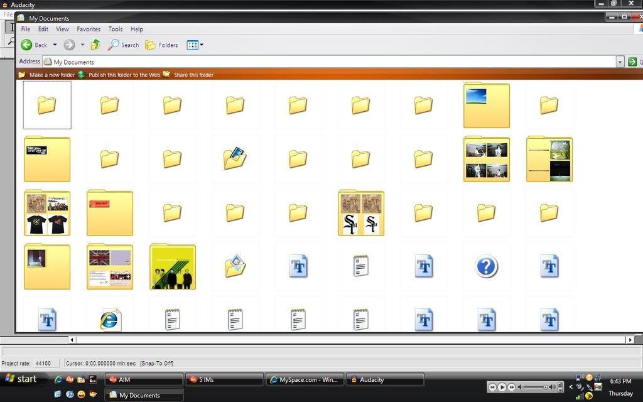The width and height of the screenshot is (643, 402).
Task: Click Audacity horizontal scrollbar left arrow
Action: click(x=72, y=340)
